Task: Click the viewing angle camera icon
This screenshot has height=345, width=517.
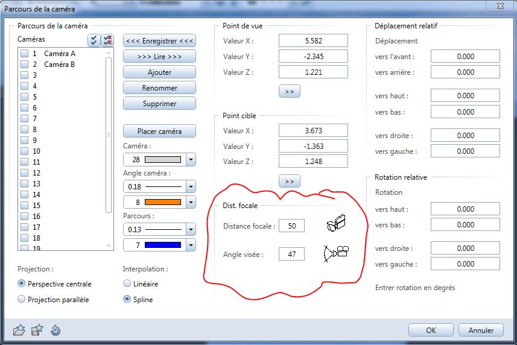Action: (x=336, y=253)
